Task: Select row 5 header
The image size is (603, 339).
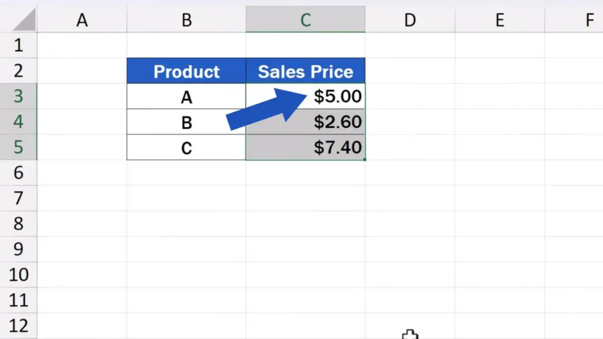Action: coord(18,147)
